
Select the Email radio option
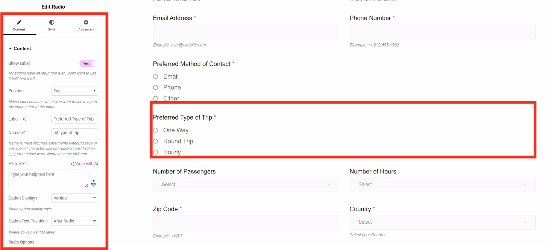[155, 77]
